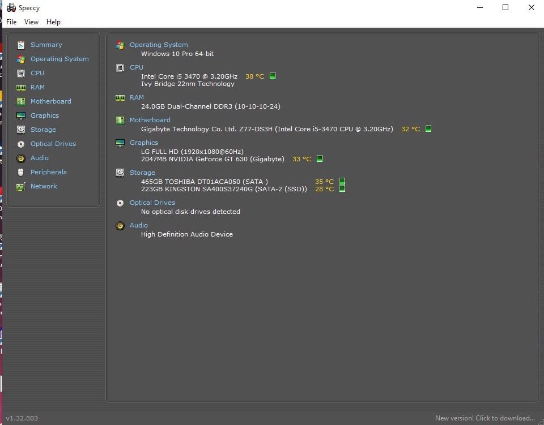Click the 'New version! Click to download...' link

485,418
